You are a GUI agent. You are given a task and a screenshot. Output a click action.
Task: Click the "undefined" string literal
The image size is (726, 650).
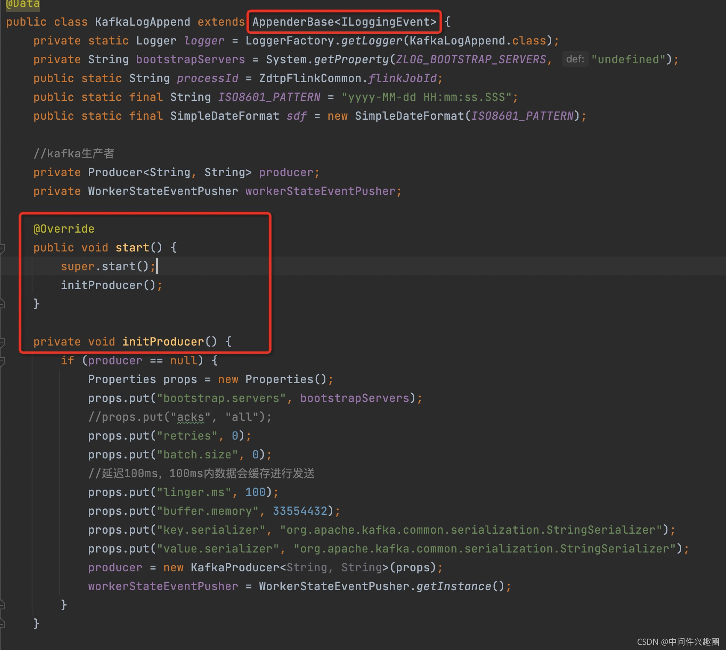click(x=629, y=59)
